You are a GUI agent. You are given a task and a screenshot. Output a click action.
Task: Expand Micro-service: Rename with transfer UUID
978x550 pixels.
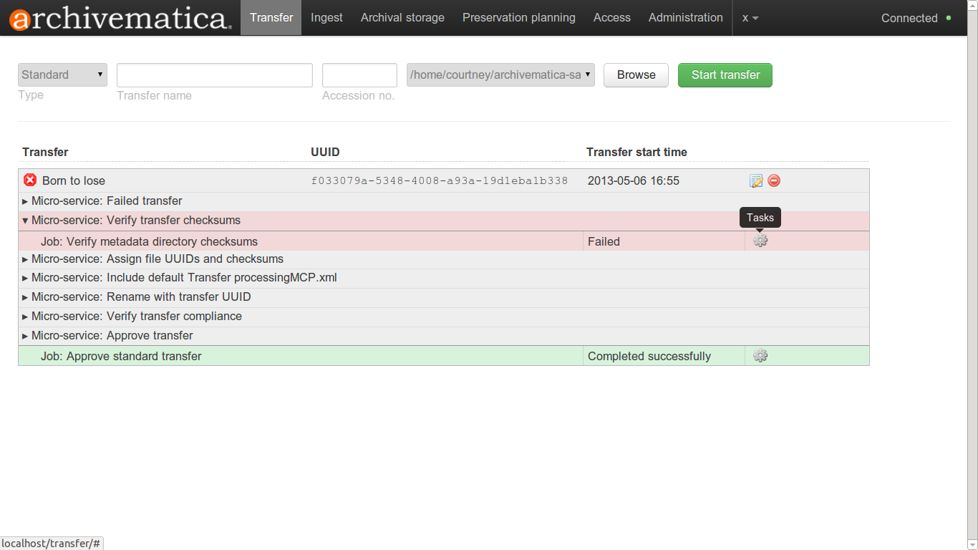pyautogui.click(x=140, y=297)
